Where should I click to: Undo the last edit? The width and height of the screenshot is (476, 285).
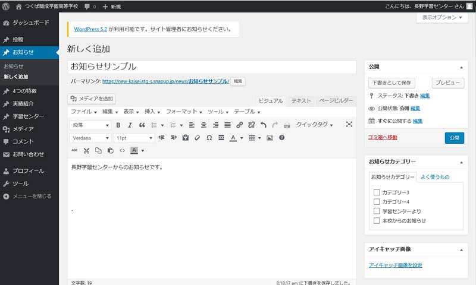coord(263,125)
